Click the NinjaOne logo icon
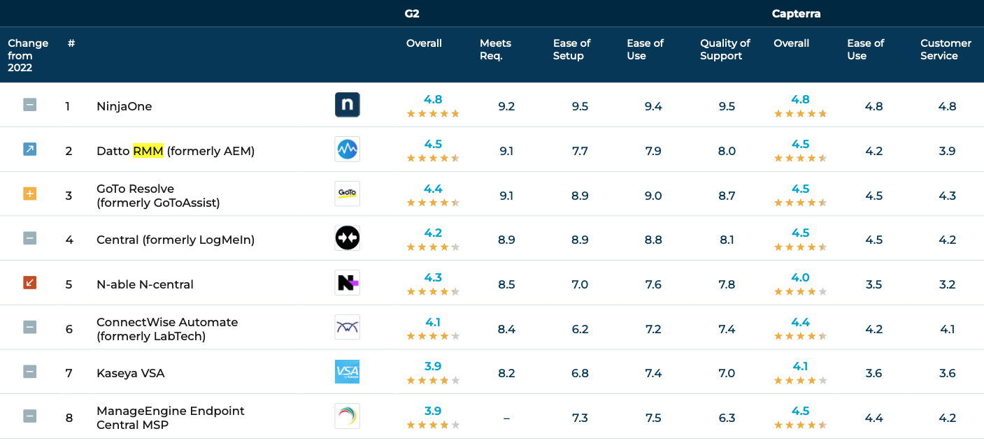 point(348,105)
